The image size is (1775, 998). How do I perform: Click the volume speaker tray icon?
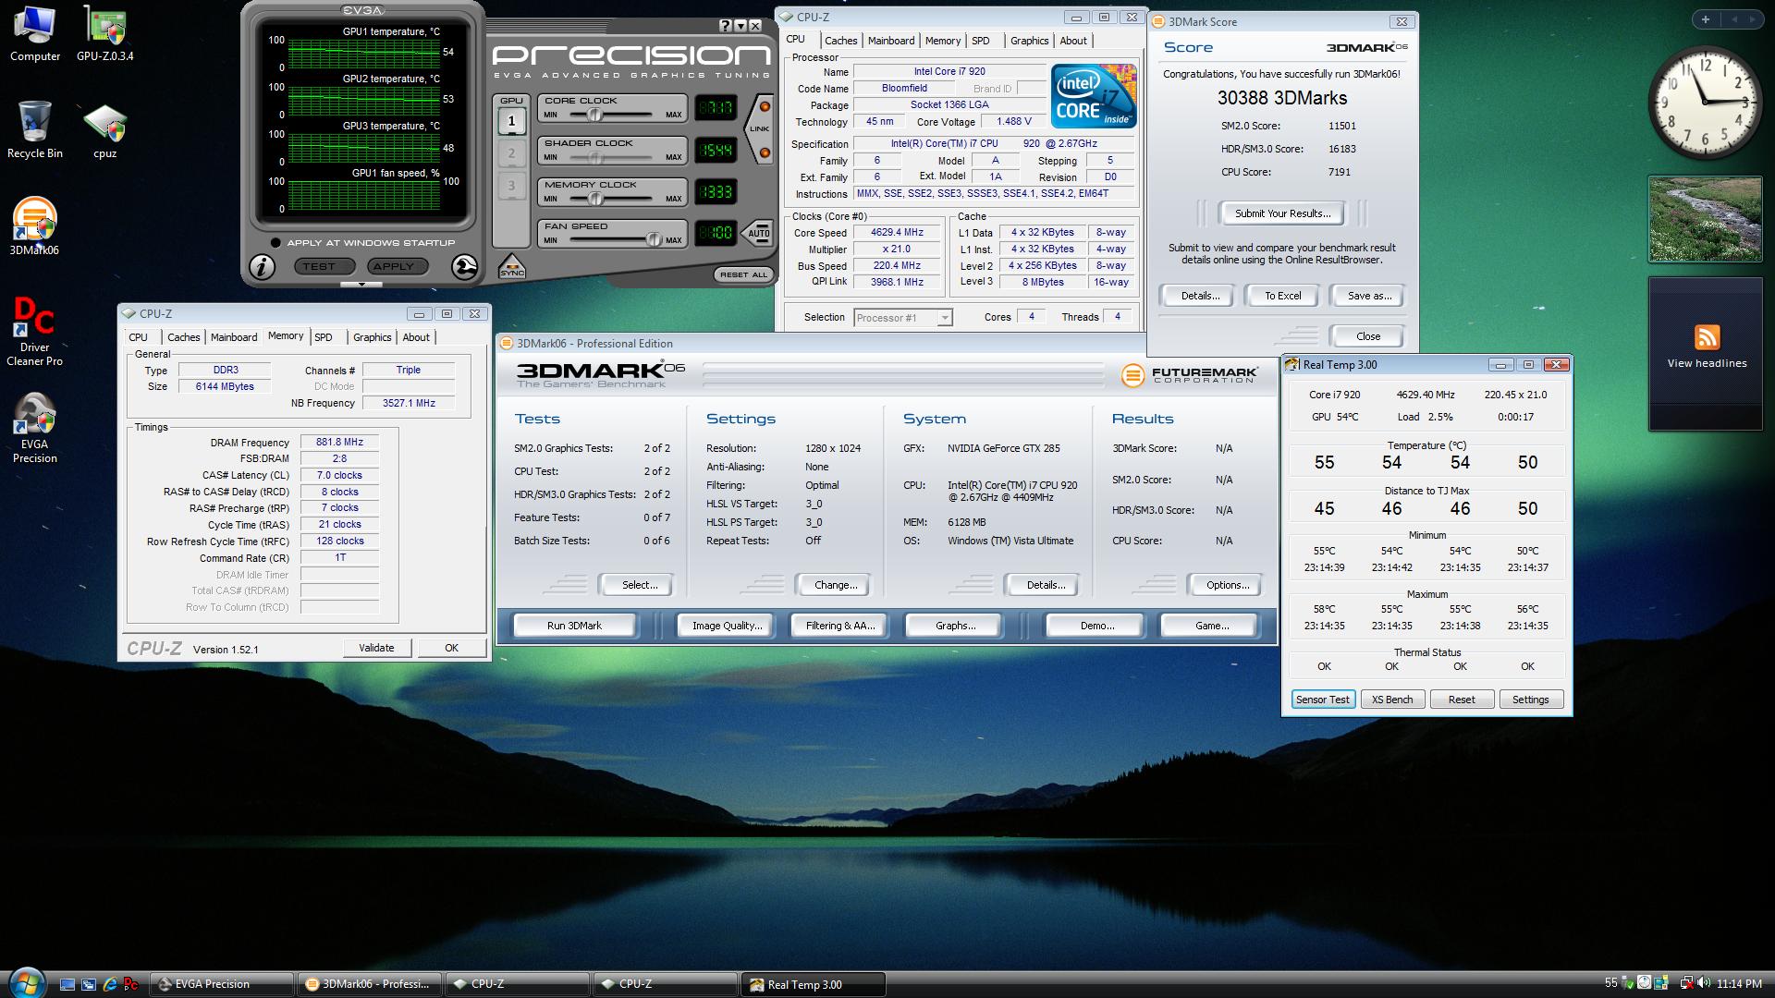1704,983
